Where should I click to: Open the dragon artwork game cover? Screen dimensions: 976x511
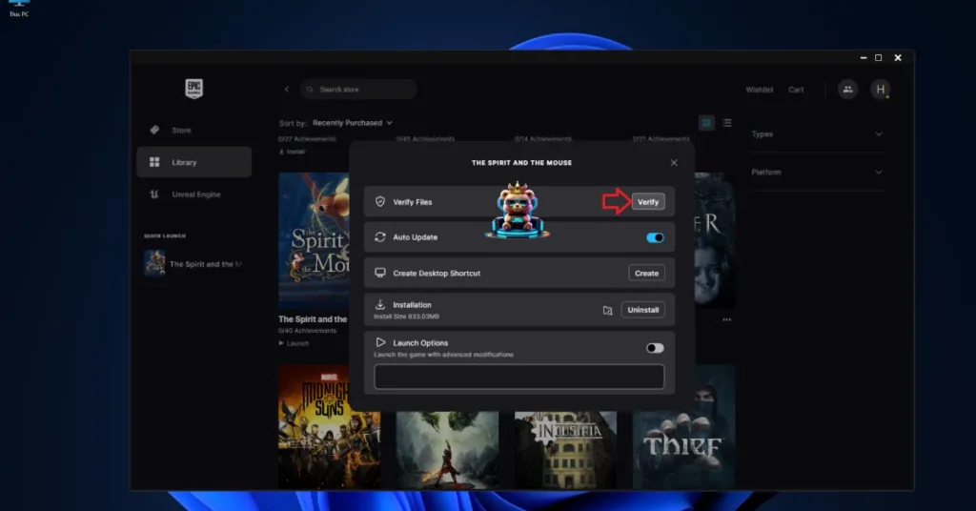(x=448, y=449)
